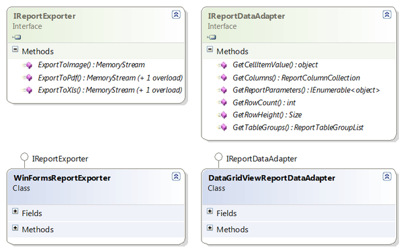Expand Fields in WinFormsReportExporter
The width and height of the screenshot is (403, 251).
15,211
